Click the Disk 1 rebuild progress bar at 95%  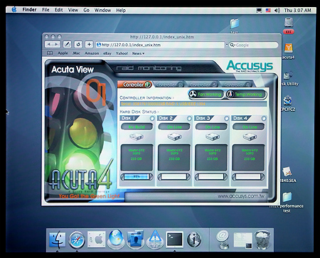(x=137, y=176)
